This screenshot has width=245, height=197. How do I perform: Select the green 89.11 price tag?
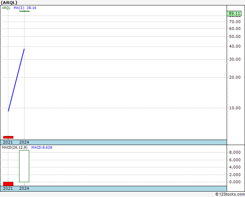pos(234,13)
